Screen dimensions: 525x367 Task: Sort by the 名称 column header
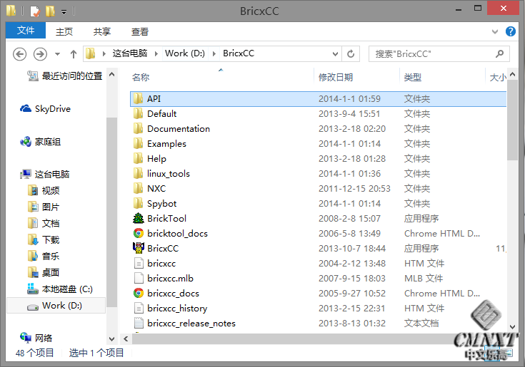141,77
